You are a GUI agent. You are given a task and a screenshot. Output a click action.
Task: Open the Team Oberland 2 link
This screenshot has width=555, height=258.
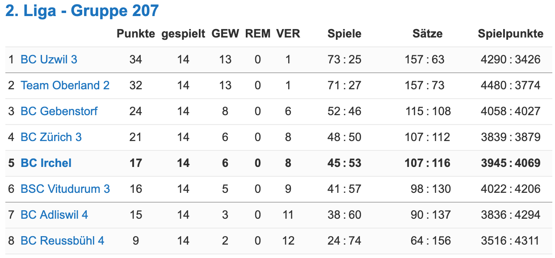pyautogui.click(x=65, y=85)
